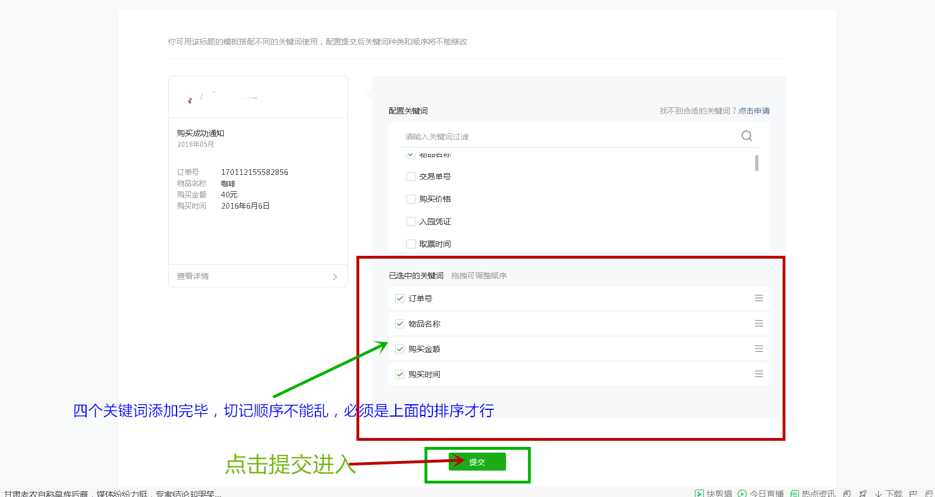Tick the 取票时间 keyword checkbox

point(411,244)
